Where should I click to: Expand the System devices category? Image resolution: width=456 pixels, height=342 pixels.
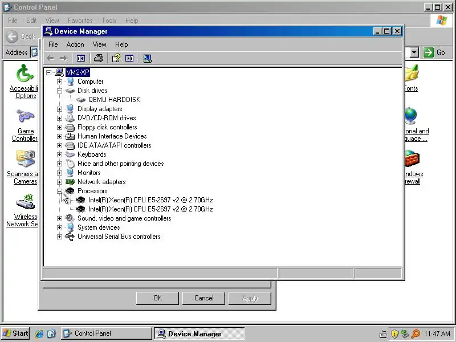tap(59, 227)
